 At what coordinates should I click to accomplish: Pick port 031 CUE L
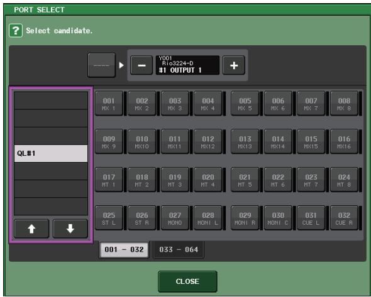[x=311, y=218]
